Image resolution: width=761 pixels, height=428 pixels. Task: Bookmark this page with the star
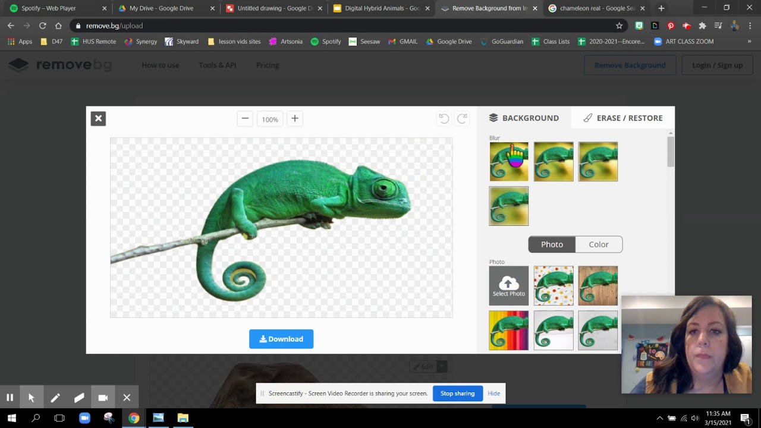(x=619, y=26)
